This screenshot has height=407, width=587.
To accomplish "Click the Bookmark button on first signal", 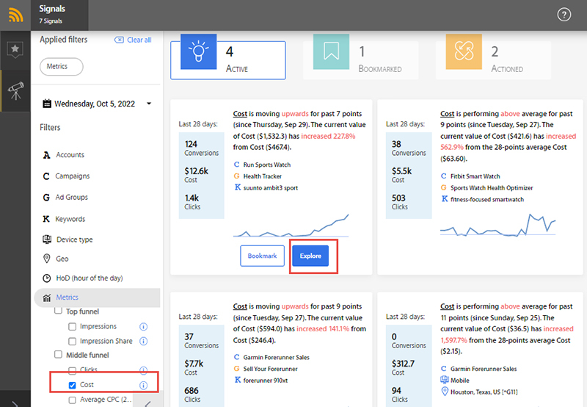I will (x=262, y=256).
